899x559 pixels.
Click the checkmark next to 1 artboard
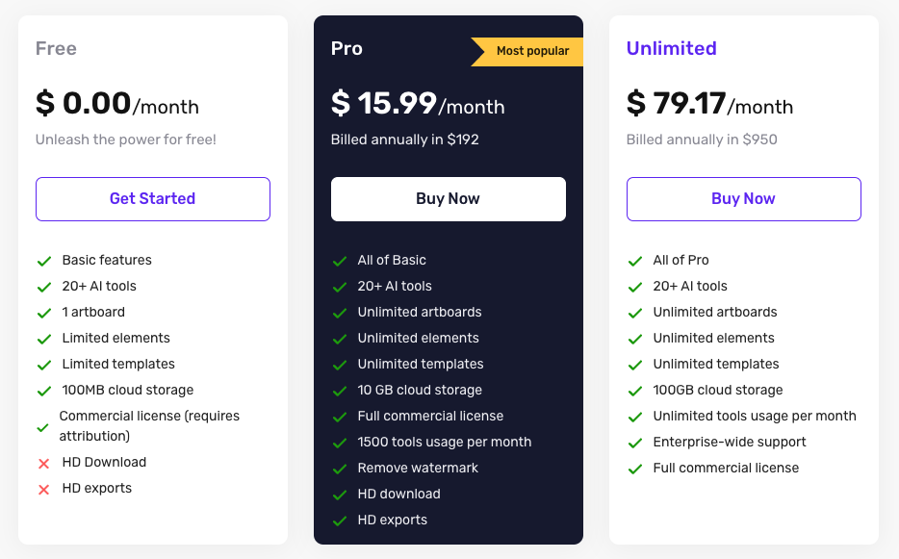point(43,313)
